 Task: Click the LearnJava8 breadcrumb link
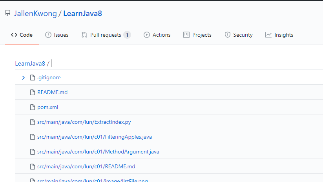point(30,64)
